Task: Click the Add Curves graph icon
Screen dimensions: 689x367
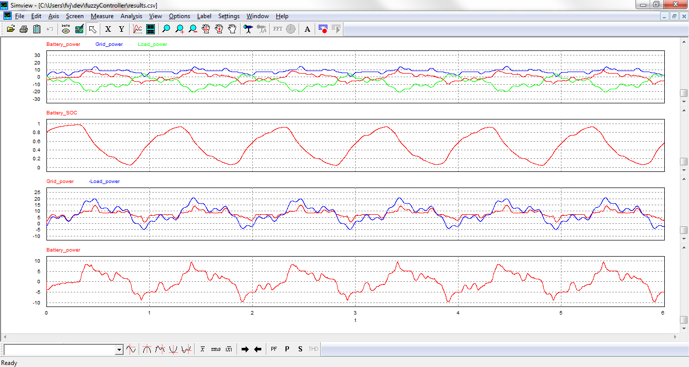Action: click(137, 29)
